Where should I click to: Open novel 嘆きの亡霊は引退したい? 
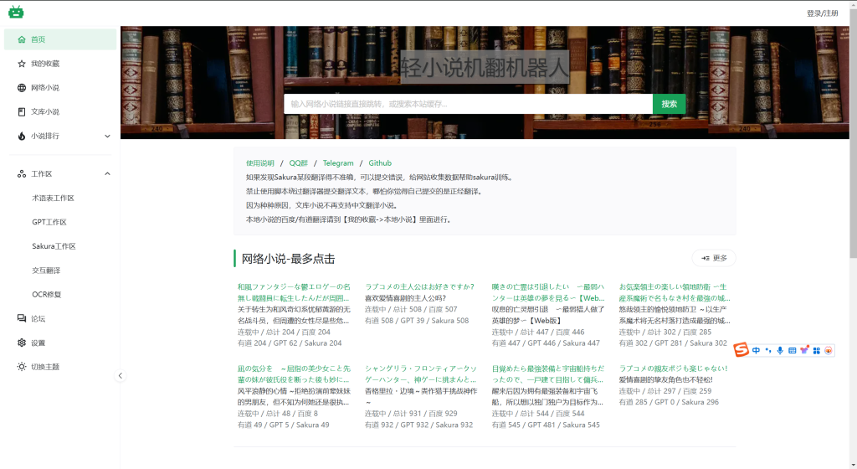(548, 292)
